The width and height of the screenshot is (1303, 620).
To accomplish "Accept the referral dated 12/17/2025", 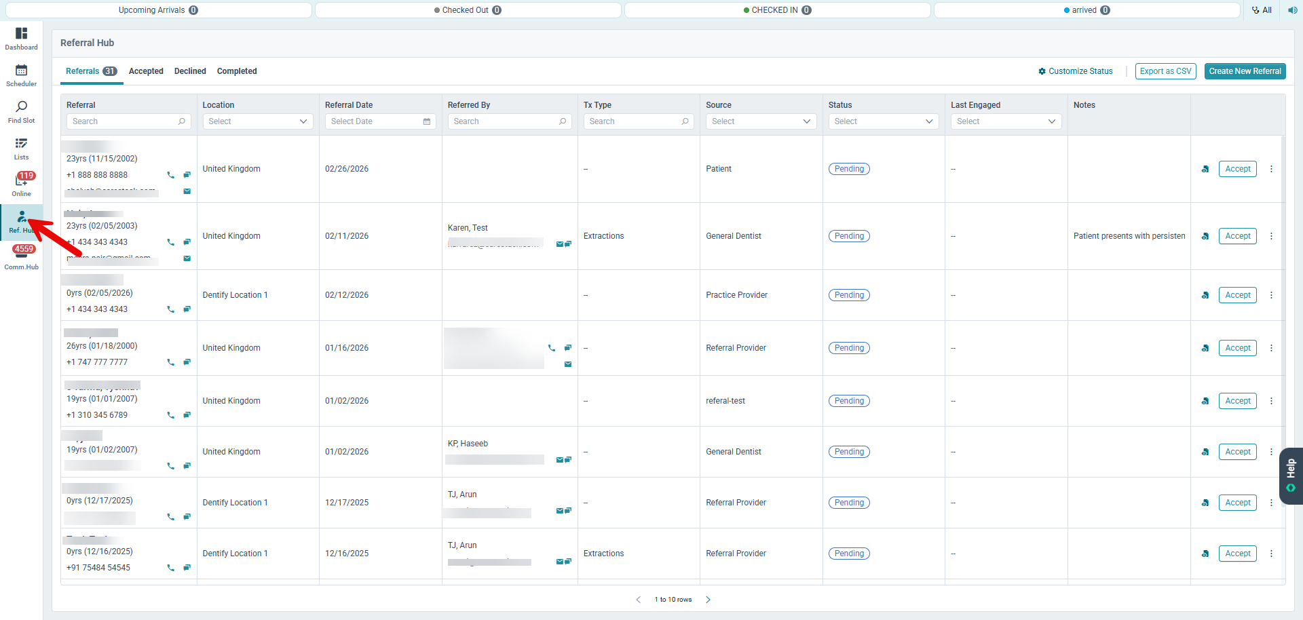I will click(x=1238, y=503).
